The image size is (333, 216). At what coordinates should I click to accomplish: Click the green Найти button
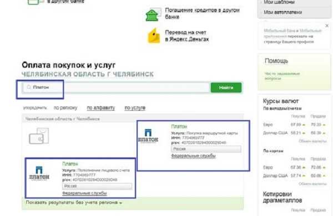tap(226, 88)
